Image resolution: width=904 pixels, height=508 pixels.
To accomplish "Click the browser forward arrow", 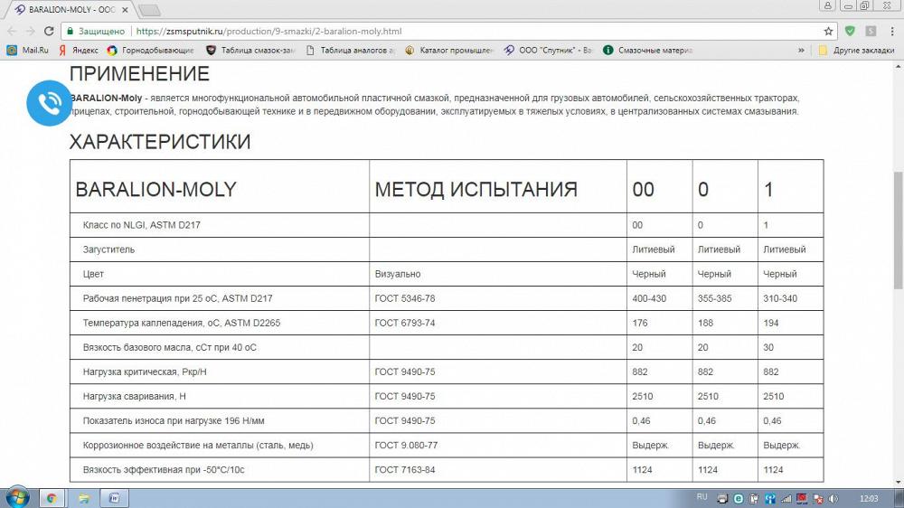I will tap(30, 31).
